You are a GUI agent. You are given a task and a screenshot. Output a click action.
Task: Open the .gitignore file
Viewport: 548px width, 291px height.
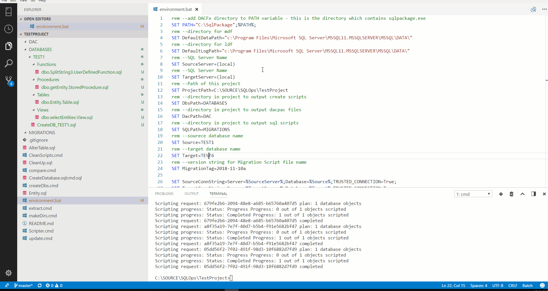coord(83,140)
